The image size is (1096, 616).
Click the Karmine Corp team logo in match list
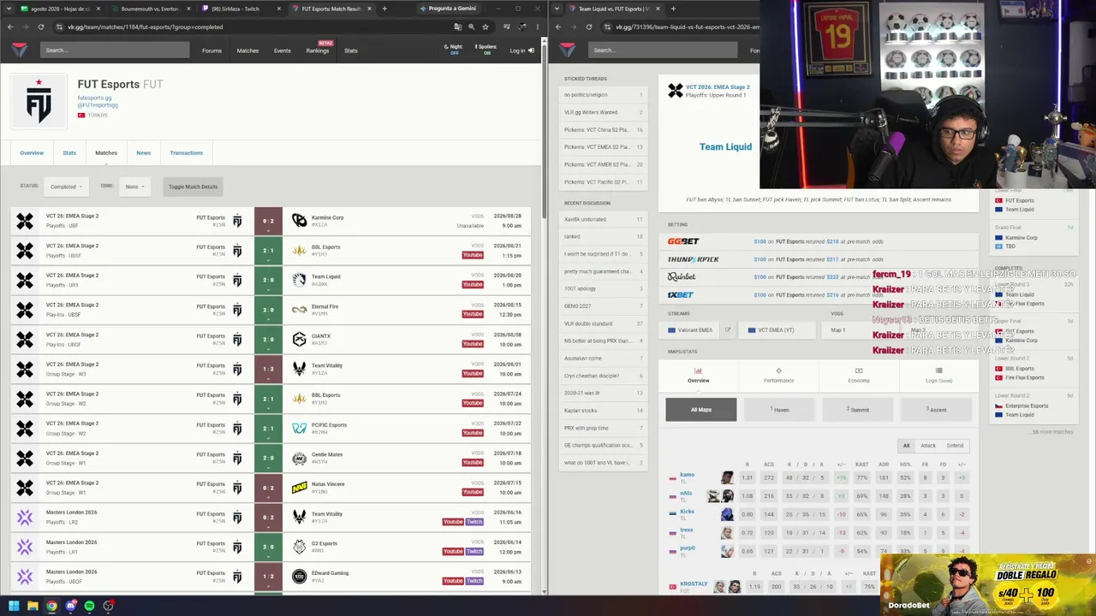[299, 221]
